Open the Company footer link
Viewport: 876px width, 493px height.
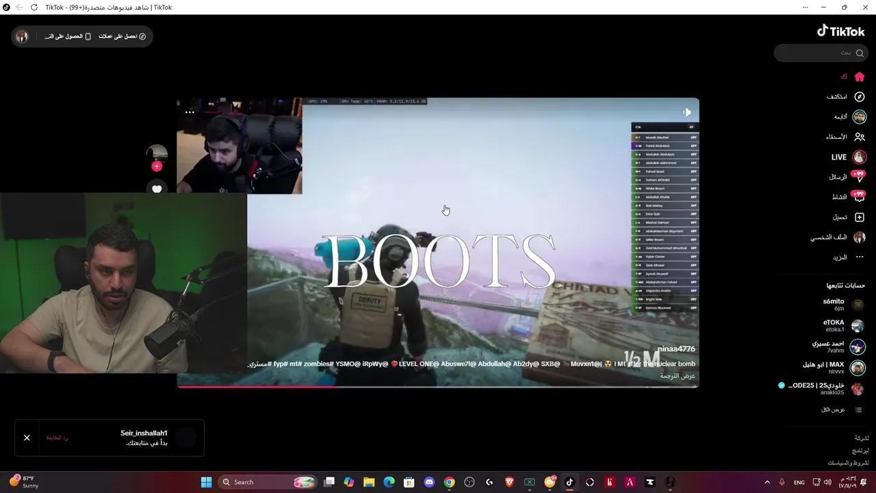pyautogui.click(x=862, y=438)
